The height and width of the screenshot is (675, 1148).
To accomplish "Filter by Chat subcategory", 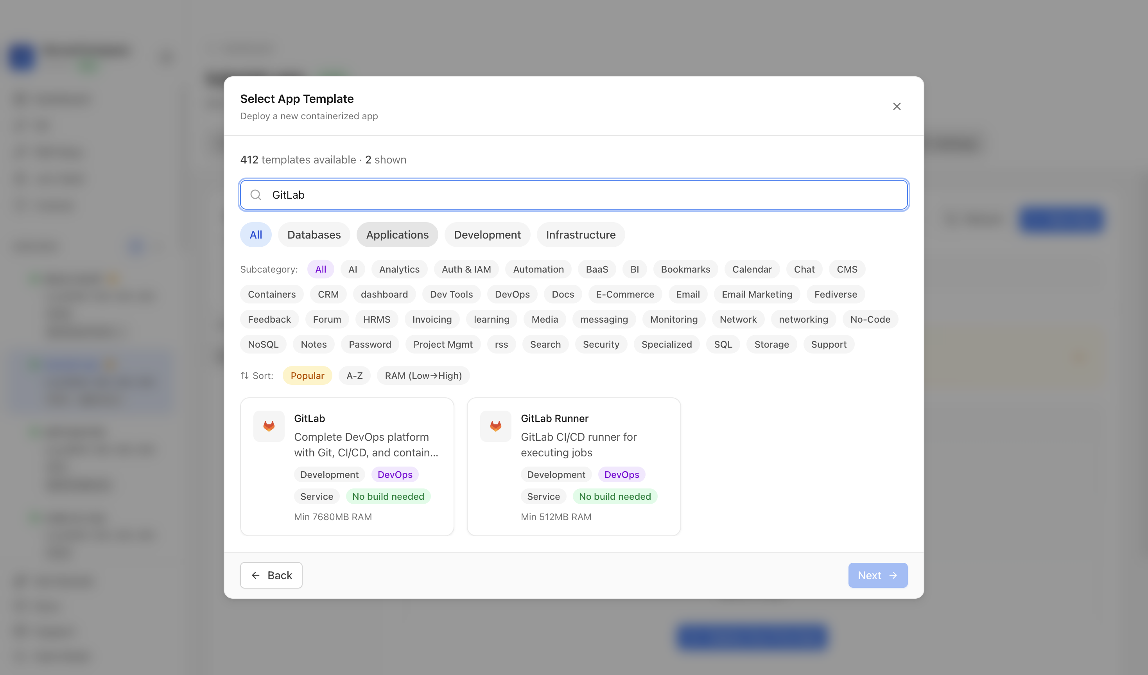I will pyautogui.click(x=804, y=269).
